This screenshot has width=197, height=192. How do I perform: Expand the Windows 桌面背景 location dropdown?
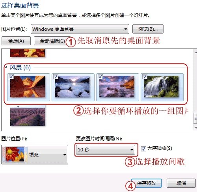point(80,29)
